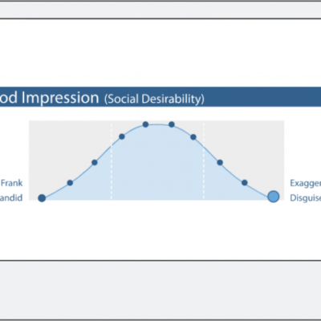Select the Exaggerated label text
The image size is (321, 321).
[306, 183]
